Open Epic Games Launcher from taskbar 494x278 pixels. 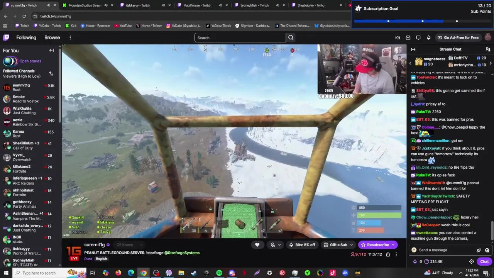click(206, 273)
